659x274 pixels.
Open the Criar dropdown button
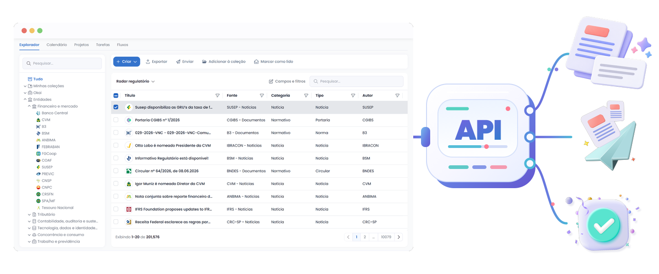tap(127, 62)
